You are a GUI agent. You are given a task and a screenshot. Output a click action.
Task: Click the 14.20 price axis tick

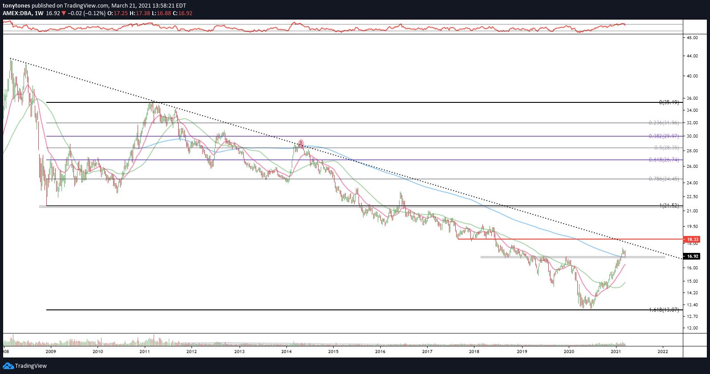point(692,293)
